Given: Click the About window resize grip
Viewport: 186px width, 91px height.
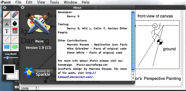Looking at the screenshot, I should [133, 82].
